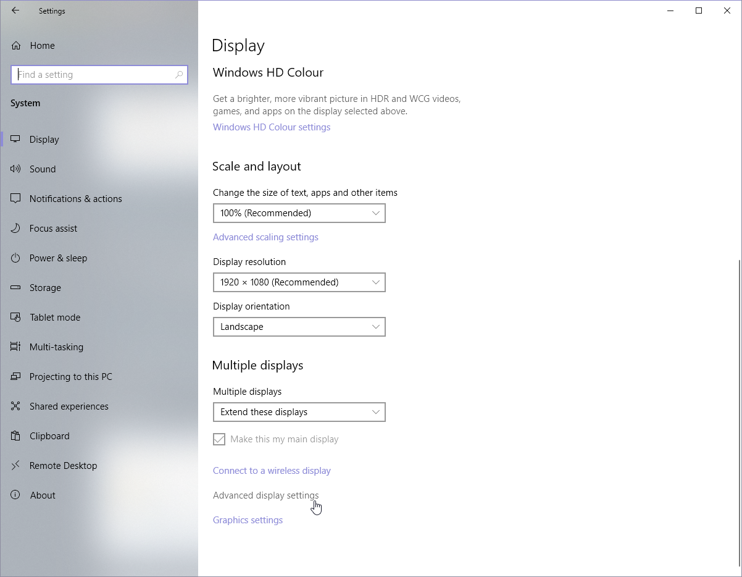Open Tablet mode icon
Image resolution: width=742 pixels, height=577 pixels.
coord(16,318)
